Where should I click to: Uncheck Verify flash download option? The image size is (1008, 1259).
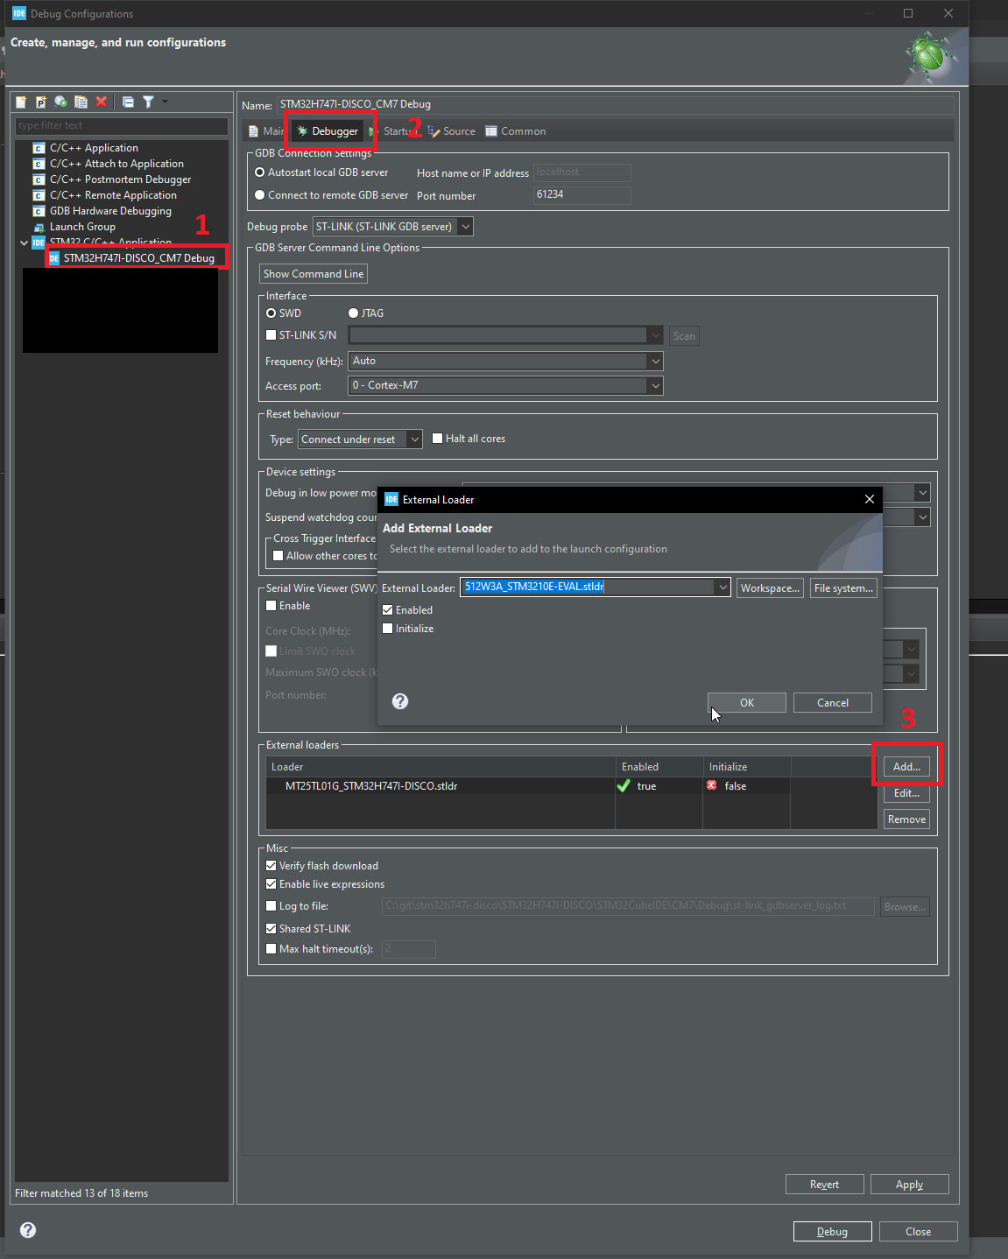click(271, 865)
